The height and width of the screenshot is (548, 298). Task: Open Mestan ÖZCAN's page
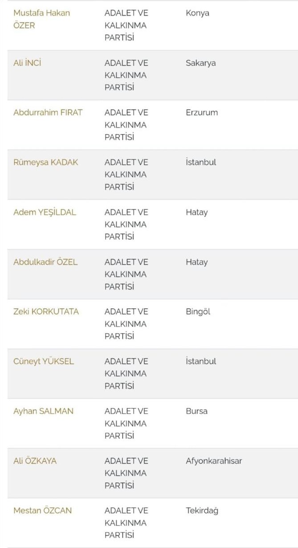point(42,511)
